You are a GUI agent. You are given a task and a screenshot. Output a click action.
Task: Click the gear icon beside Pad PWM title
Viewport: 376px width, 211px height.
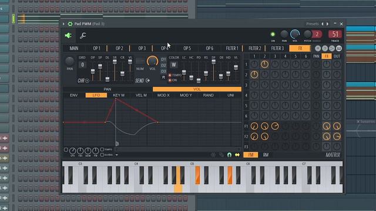coord(70,23)
